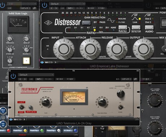Click UAD-2 diamond icon in LA-2A toolbar
Screen dimensions: 166x137
tap(11, 119)
